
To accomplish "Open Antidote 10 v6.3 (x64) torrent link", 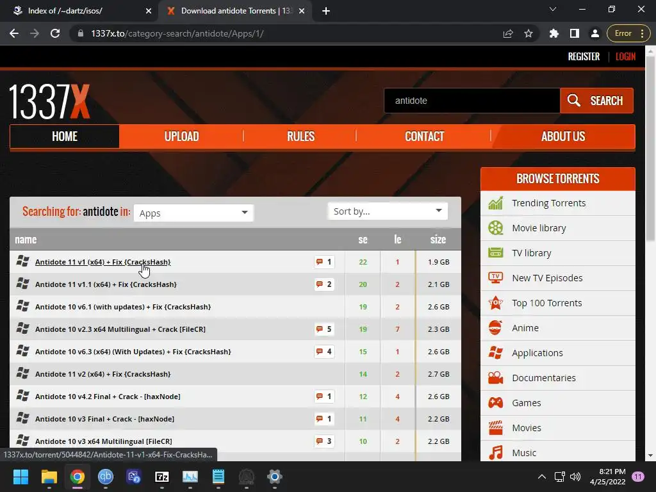I will 133,352.
